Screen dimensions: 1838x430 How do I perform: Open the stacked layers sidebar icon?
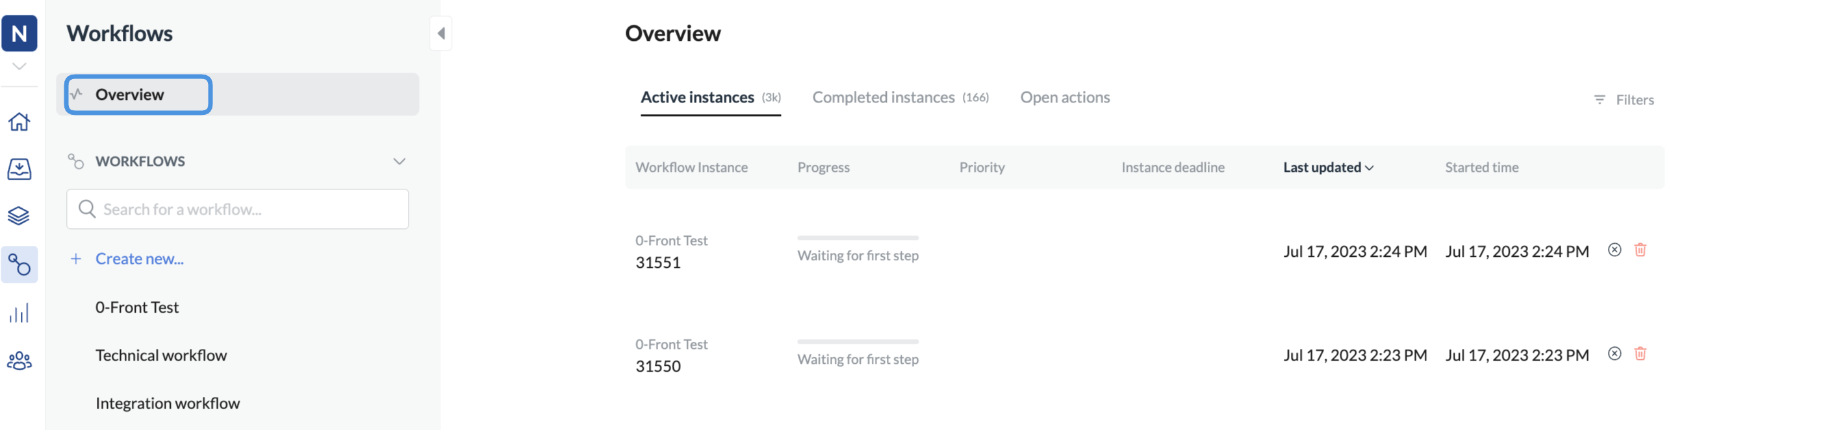coord(19,216)
